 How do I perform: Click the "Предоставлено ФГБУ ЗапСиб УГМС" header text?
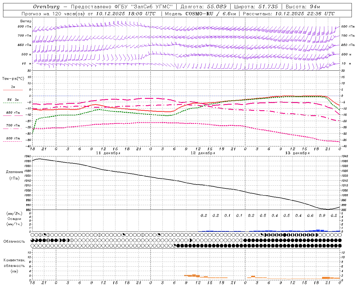[122, 7]
